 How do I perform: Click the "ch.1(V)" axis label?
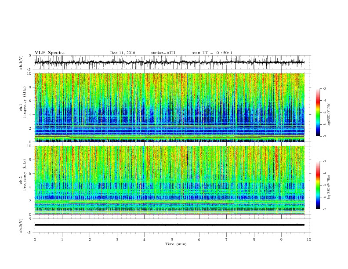pyautogui.click(x=21, y=62)
